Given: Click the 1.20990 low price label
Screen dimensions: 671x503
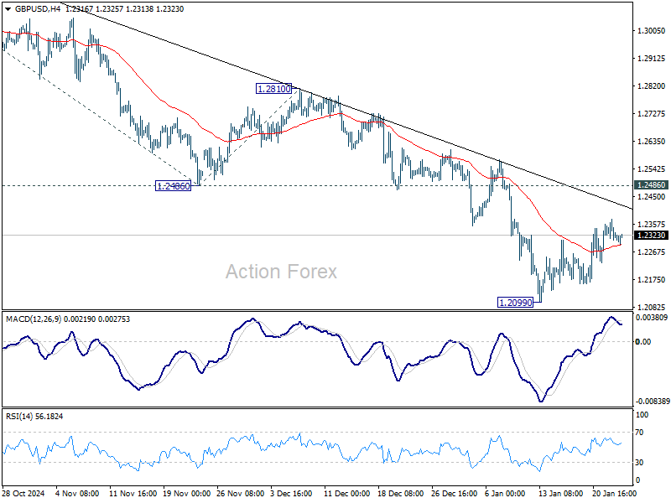Looking at the screenshot, I should (x=516, y=303).
